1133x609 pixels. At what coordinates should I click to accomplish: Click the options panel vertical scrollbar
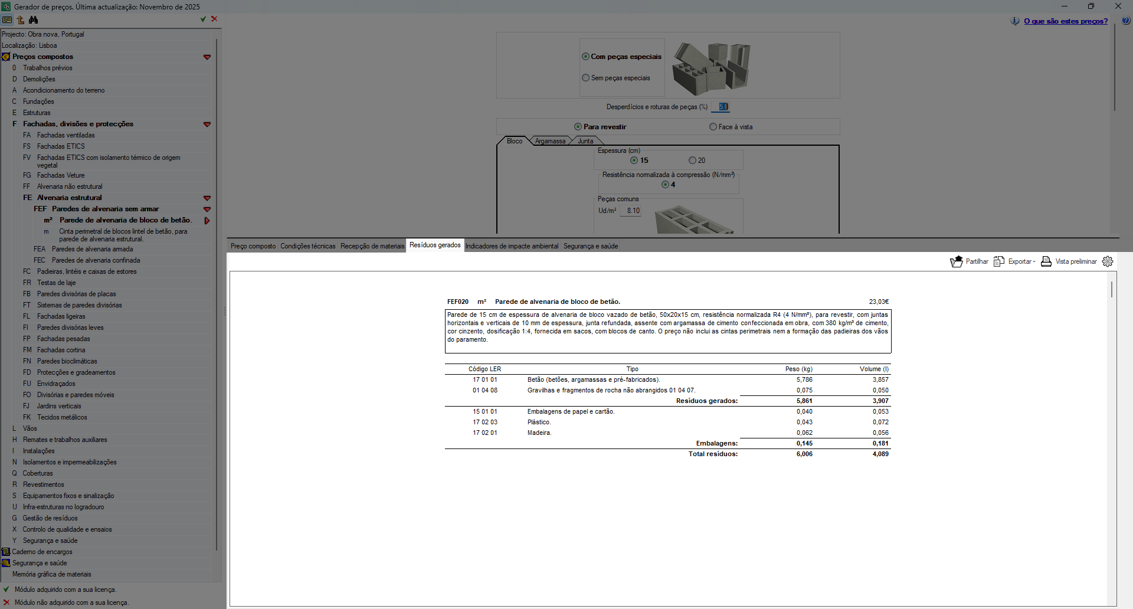click(x=1115, y=68)
